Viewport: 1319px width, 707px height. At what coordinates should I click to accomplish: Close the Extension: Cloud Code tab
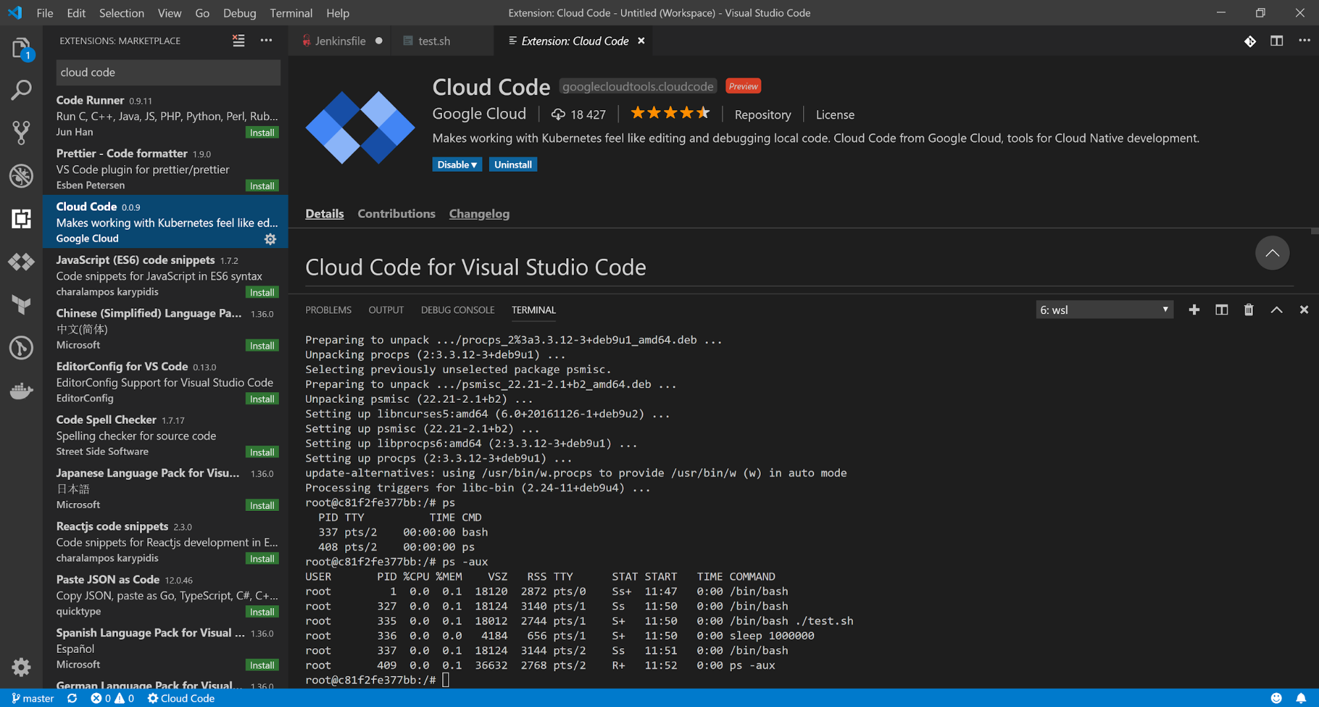641,41
